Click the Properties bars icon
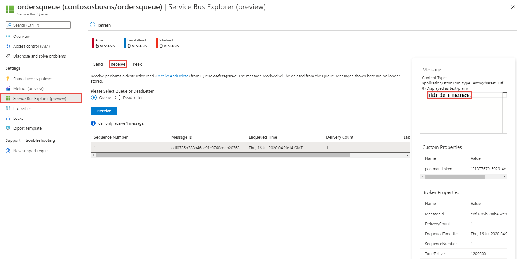The image size is (517, 259). click(8, 108)
